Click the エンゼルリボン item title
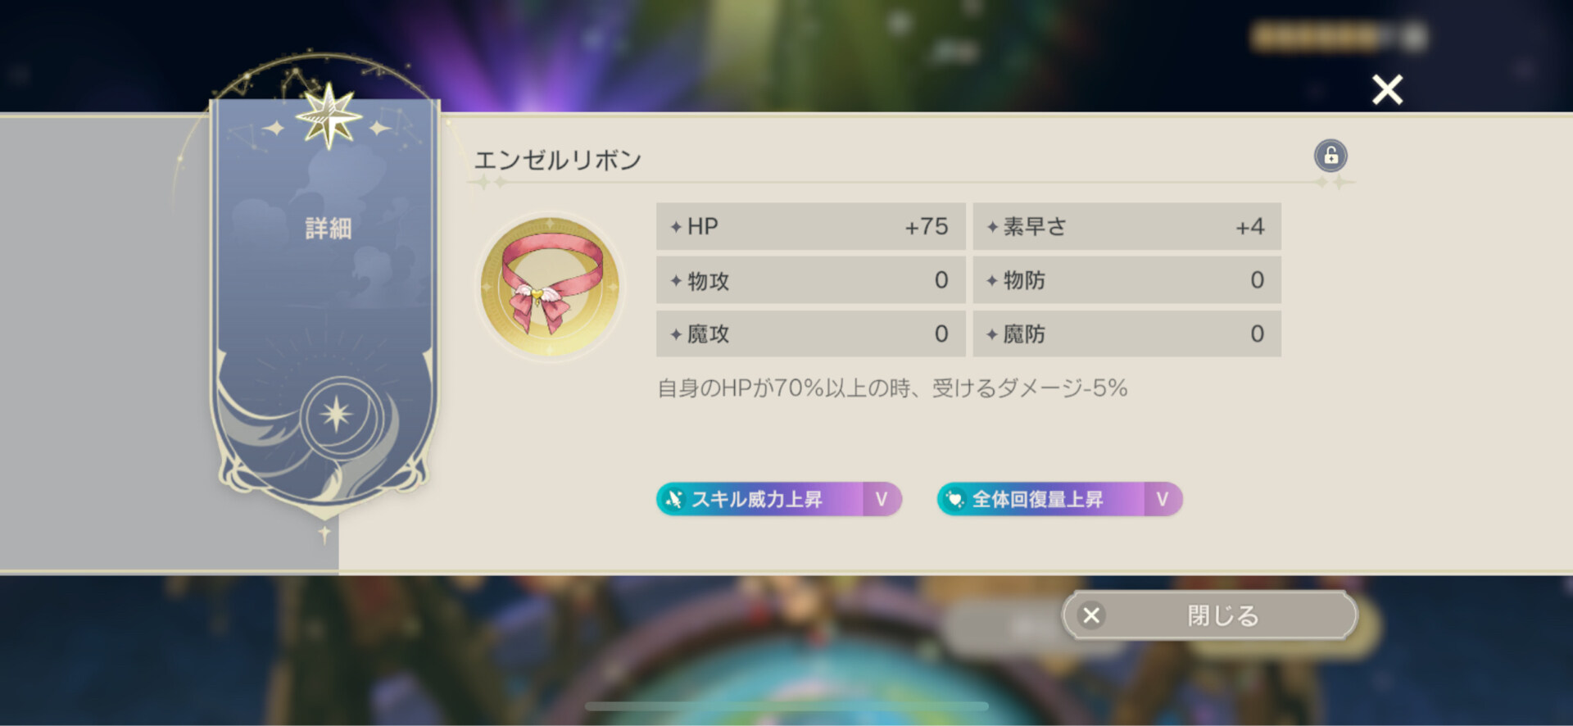This screenshot has height=726, width=1573. click(x=558, y=160)
